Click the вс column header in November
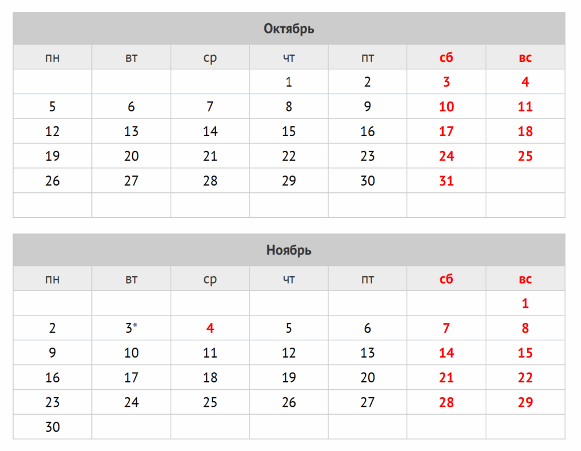 tap(525, 279)
